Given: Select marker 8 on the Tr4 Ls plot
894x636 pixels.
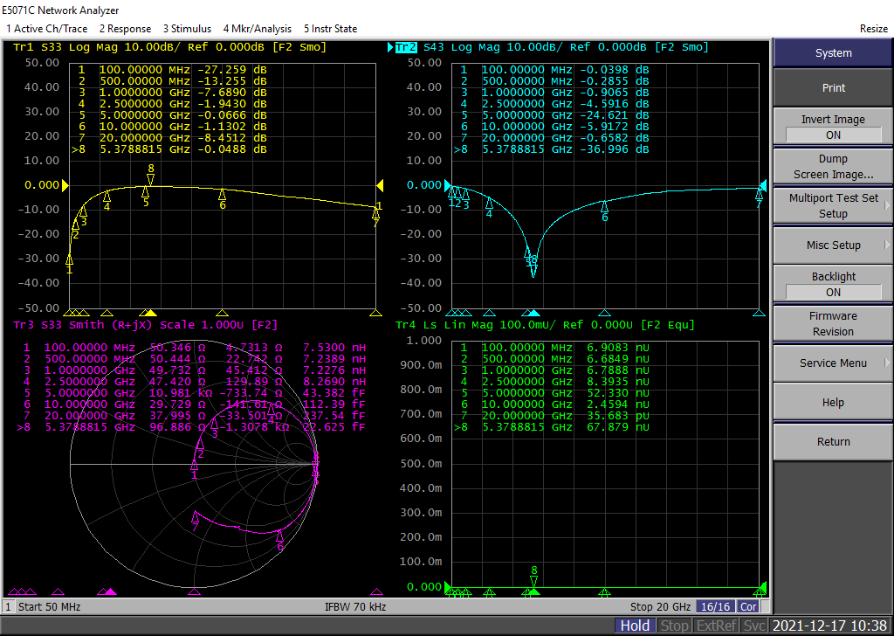Looking at the screenshot, I should (x=534, y=580).
